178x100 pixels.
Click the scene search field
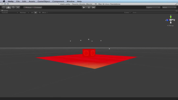point(155,12)
